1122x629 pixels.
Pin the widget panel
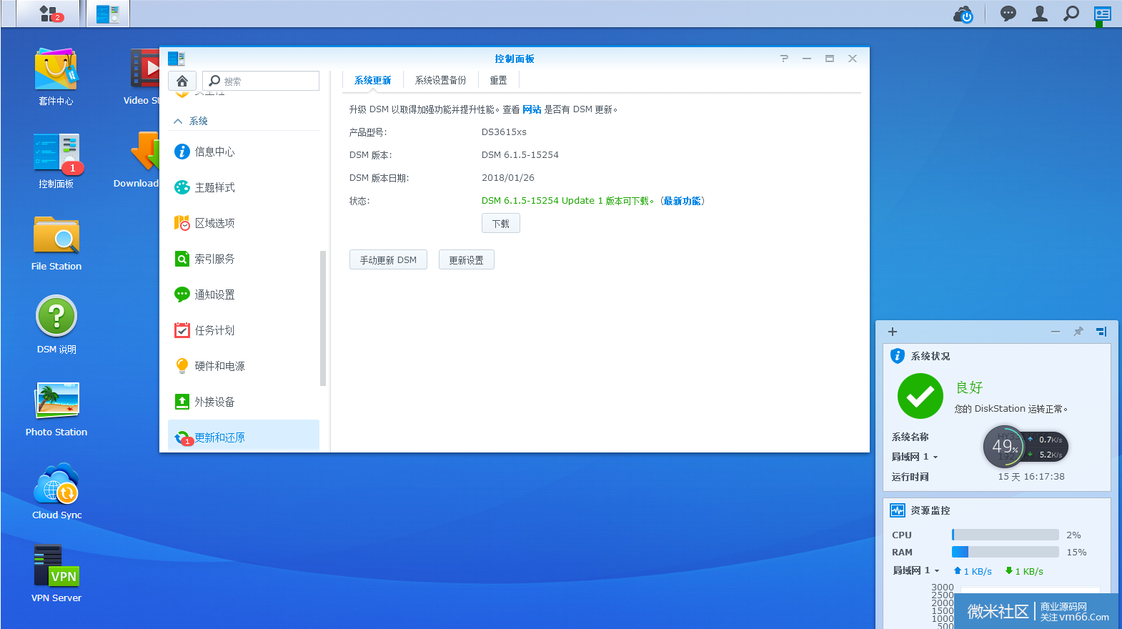1078,332
